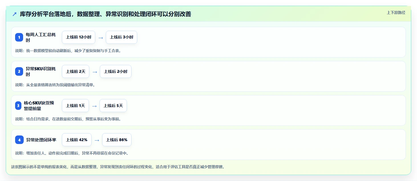This screenshot has height=181, width=417.
Task: Click the 上线前 2天 chip
Action: (76, 71)
